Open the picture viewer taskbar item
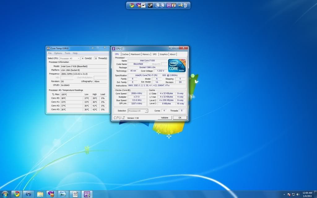This screenshot has width=317, height=198. 63,194
